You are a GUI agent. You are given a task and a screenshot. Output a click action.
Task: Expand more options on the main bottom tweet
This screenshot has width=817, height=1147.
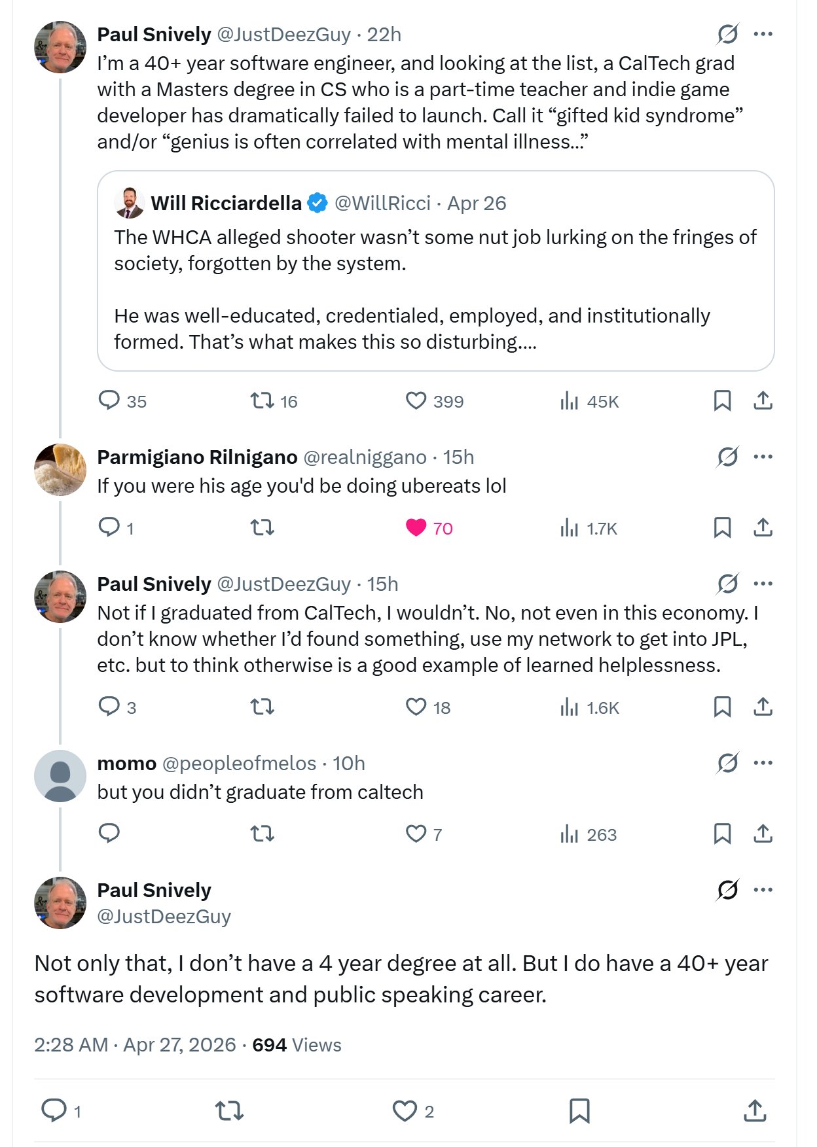pyautogui.click(x=763, y=890)
